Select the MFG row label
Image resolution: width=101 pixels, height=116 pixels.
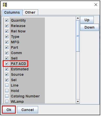point(15,42)
